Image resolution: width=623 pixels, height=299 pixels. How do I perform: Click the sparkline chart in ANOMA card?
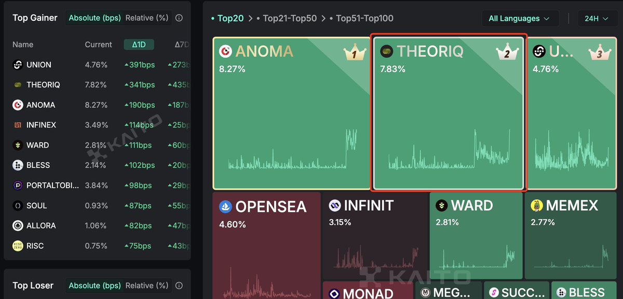[293, 150]
